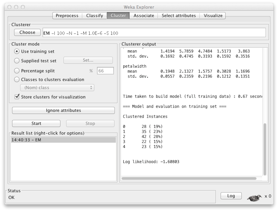278x211 pixels.
Task: Click cluster 0 row with 28 instances
Action: pyautogui.click(x=143, y=127)
